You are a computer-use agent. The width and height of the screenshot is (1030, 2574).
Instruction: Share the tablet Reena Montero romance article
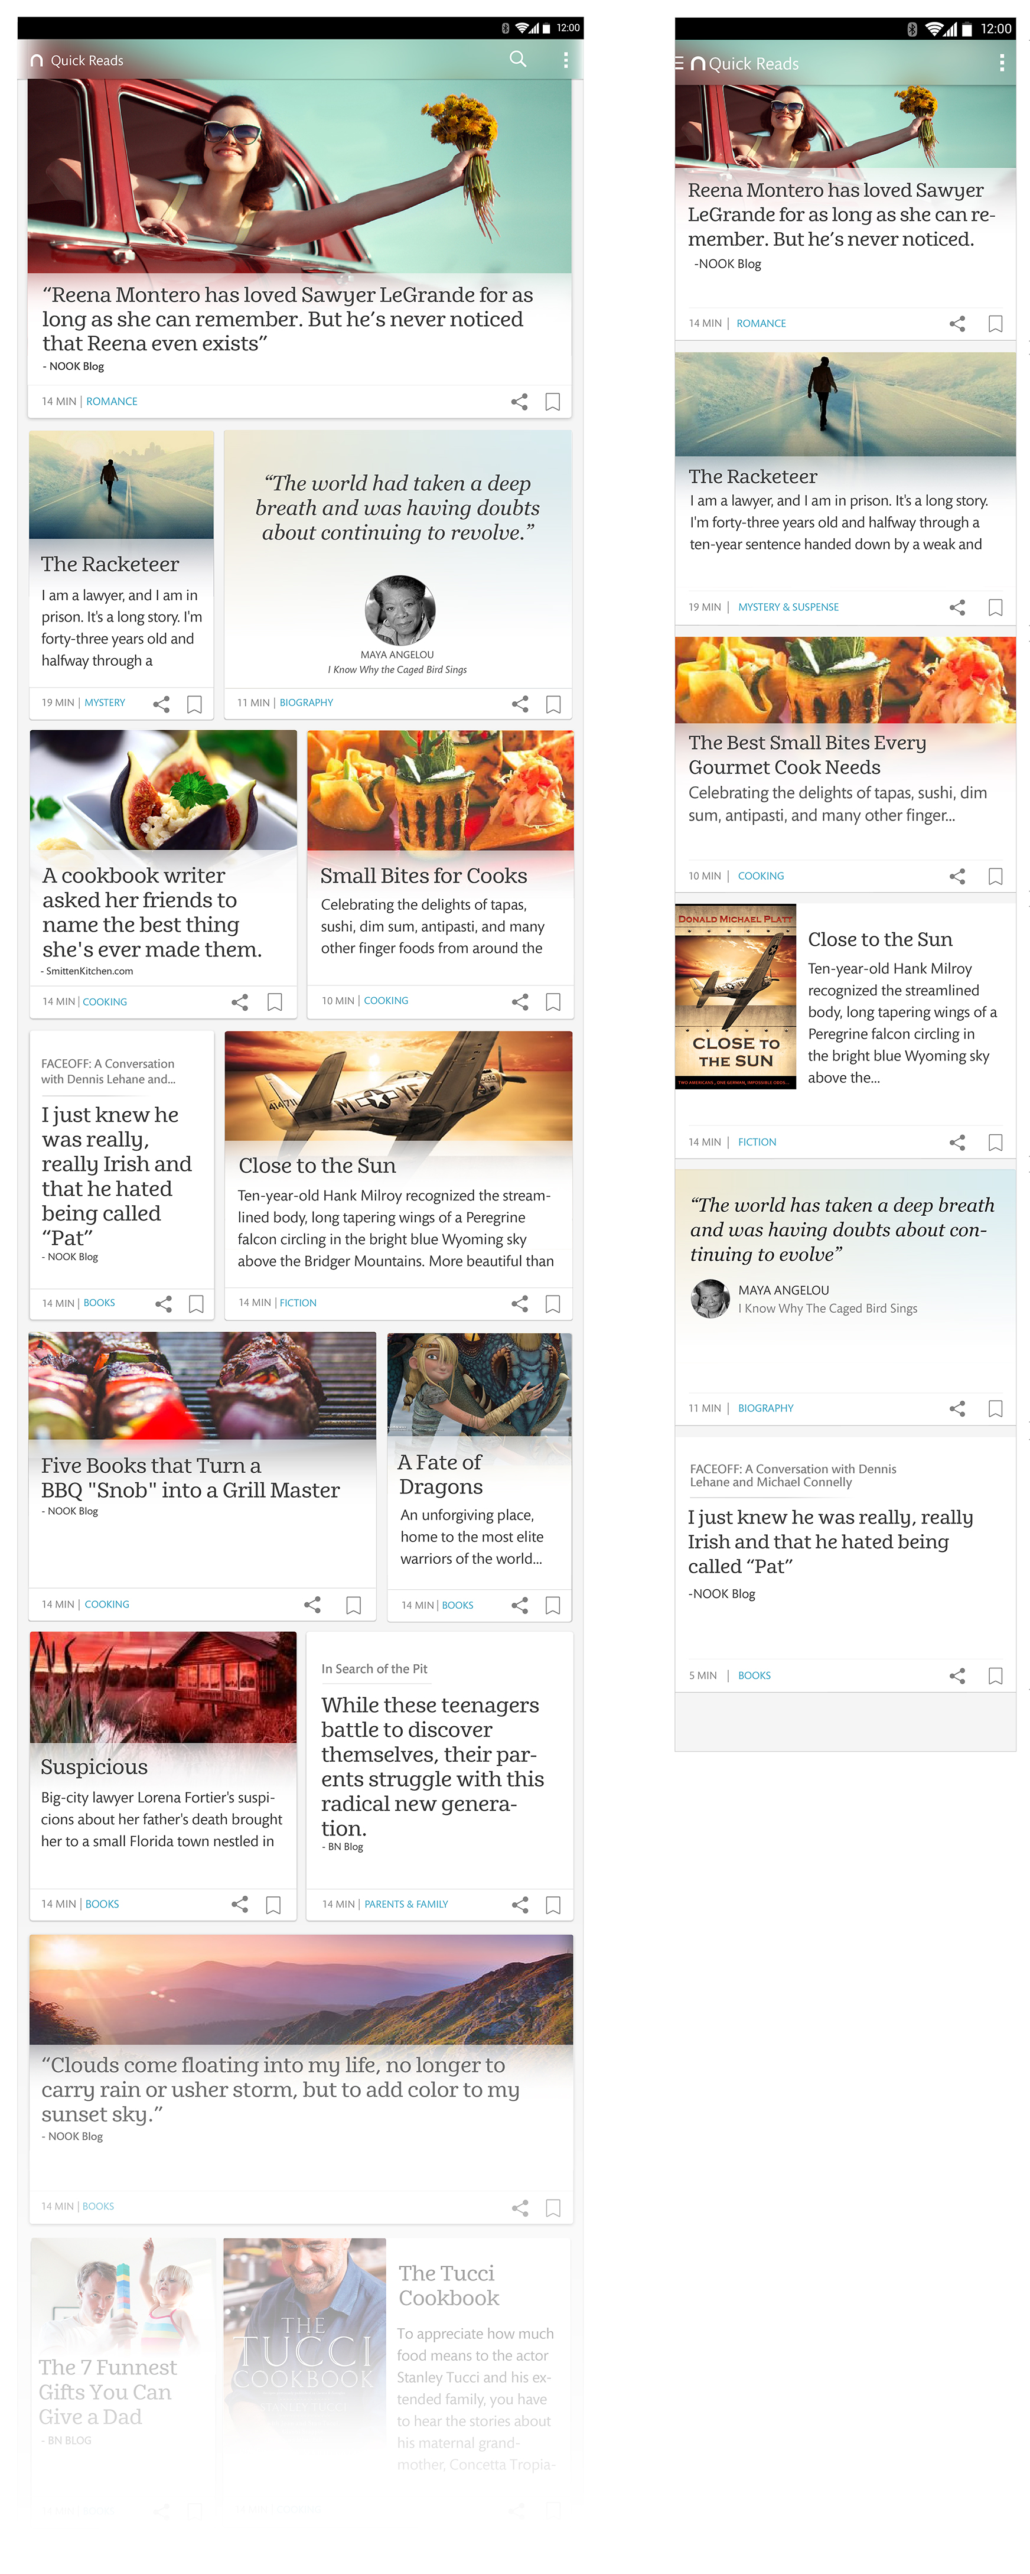520,402
